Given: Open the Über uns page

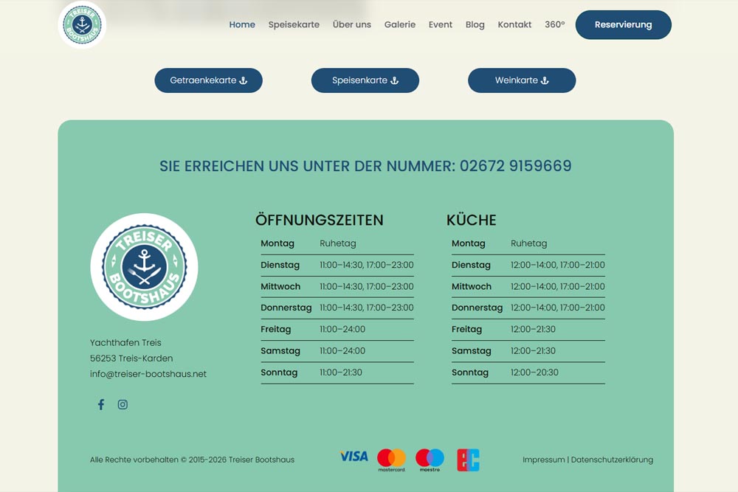Looking at the screenshot, I should pyautogui.click(x=351, y=24).
